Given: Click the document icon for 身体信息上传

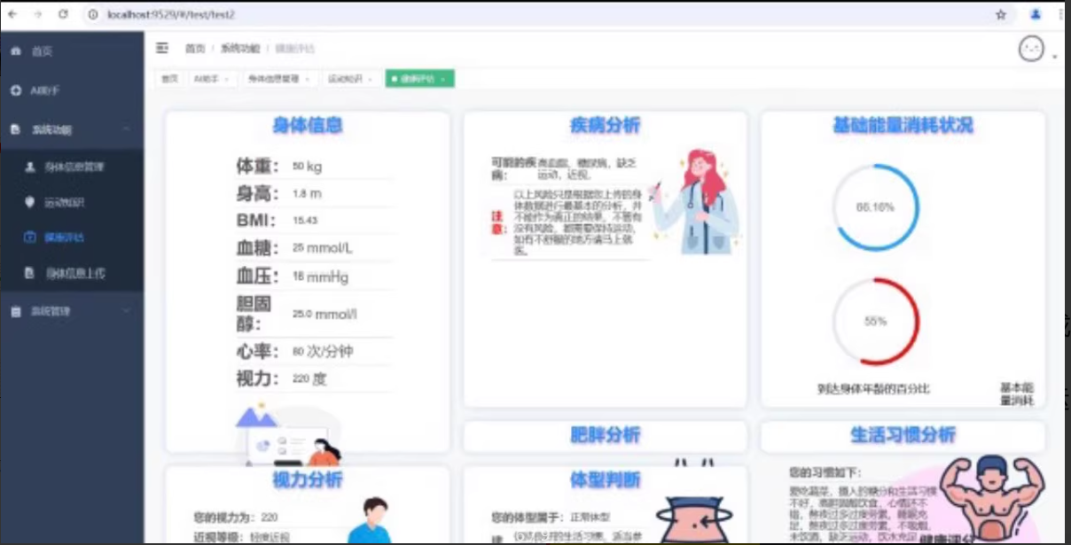Looking at the screenshot, I should click(30, 274).
